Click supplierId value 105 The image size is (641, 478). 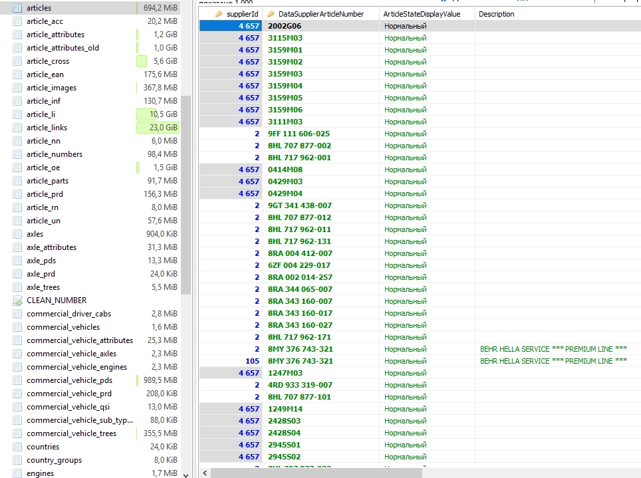[x=252, y=361]
